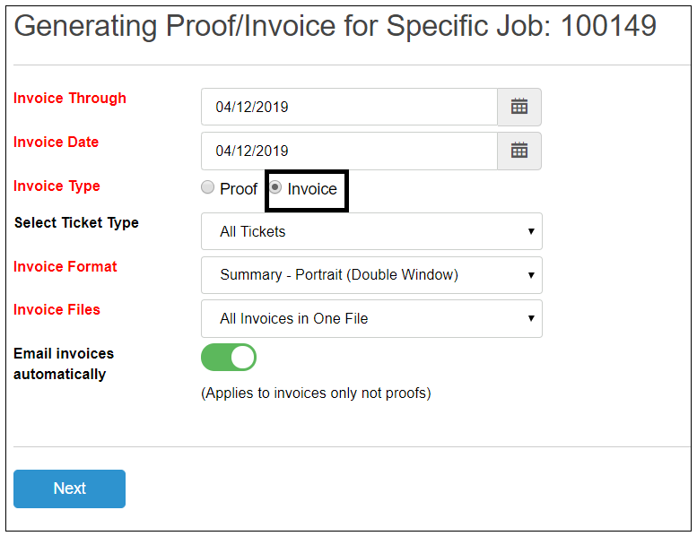Toggle the Email invoices automatically switch
This screenshot has width=697, height=536.
pyautogui.click(x=229, y=358)
